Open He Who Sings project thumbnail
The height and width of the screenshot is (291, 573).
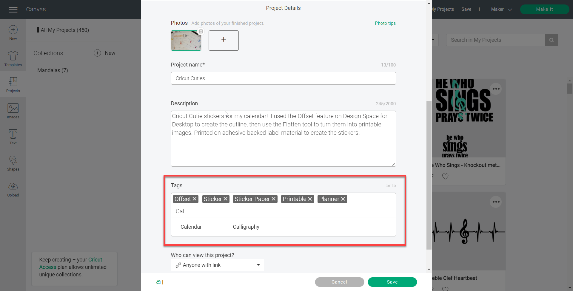pos(469,118)
